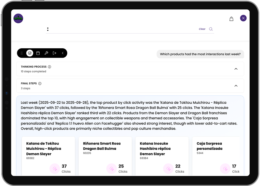Collapse the Final Steps section chevron
260x186 pixels.
tap(236, 86)
